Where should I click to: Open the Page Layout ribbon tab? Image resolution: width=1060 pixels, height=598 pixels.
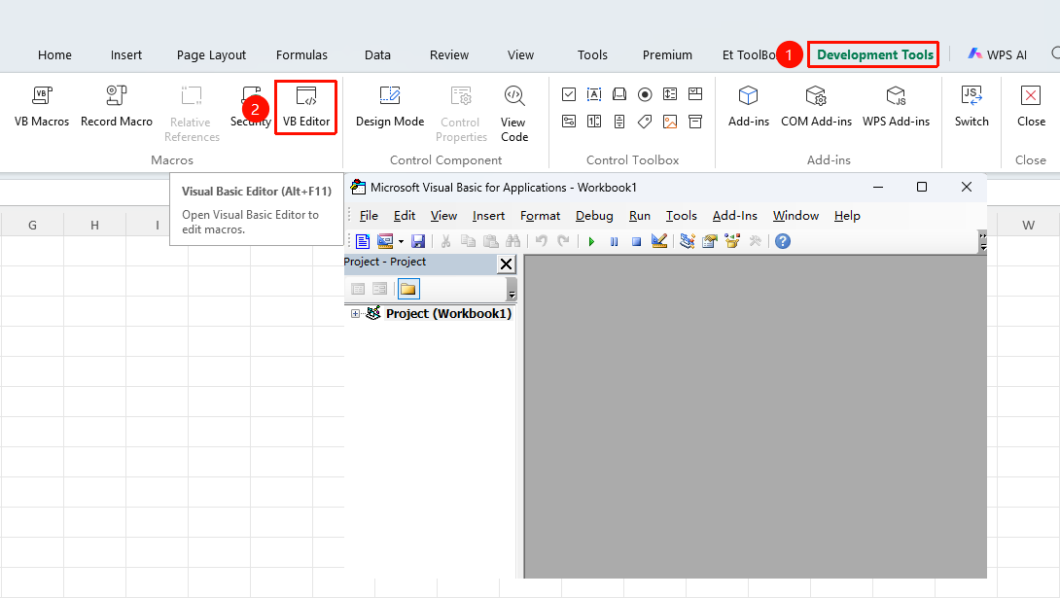click(x=212, y=54)
